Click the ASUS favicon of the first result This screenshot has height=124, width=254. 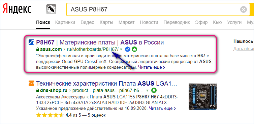coord(31,42)
